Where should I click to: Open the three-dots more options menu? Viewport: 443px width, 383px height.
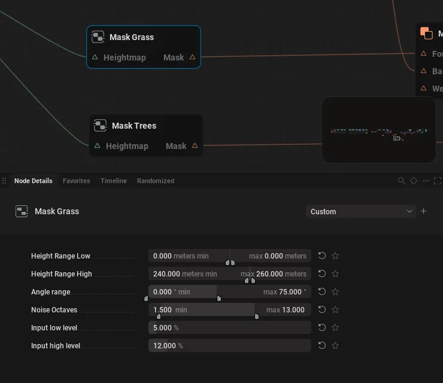coord(426,181)
